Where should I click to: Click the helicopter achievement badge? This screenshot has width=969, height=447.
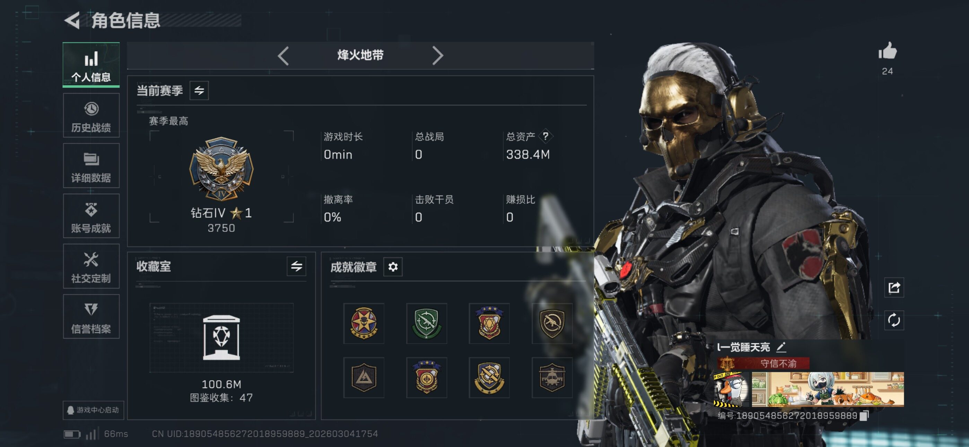552,377
